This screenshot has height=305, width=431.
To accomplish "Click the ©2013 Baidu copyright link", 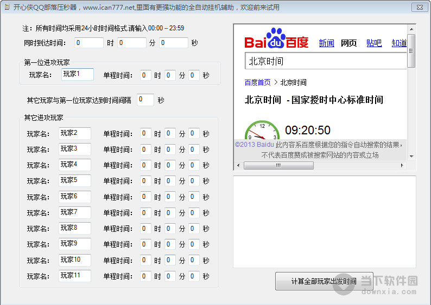I will click(x=254, y=145).
